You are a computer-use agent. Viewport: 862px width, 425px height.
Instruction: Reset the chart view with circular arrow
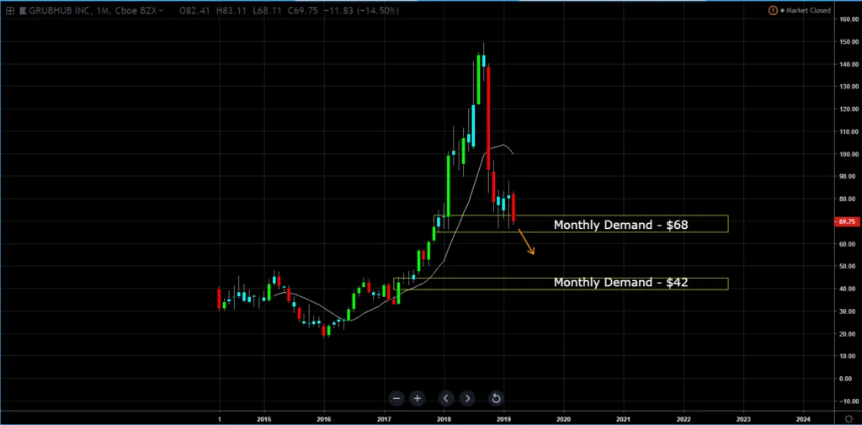495,399
